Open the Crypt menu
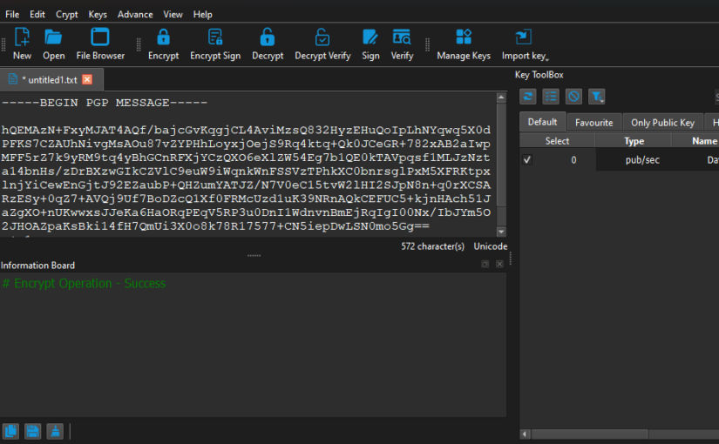The width and height of the screenshot is (719, 444). click(67, 14)
